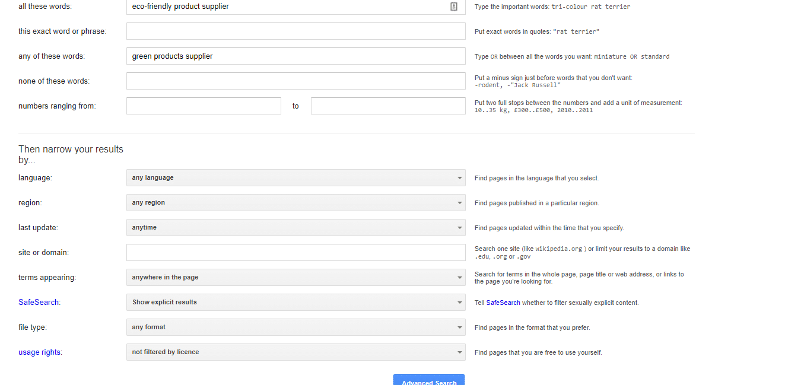Open the SafeSearch label link

pyautogui.click(x=39, y=303)
